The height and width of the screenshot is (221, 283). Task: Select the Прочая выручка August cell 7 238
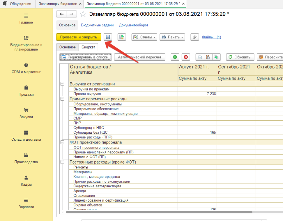tap(197, 94)
